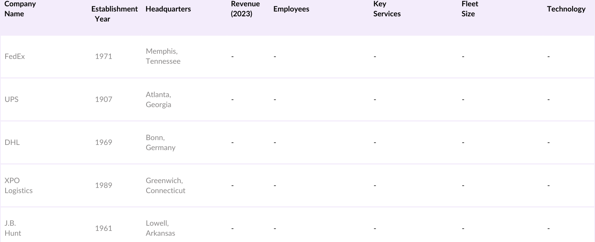595x242 pixels.
Task: Click the Establishment Year column header
Action: 114,14
